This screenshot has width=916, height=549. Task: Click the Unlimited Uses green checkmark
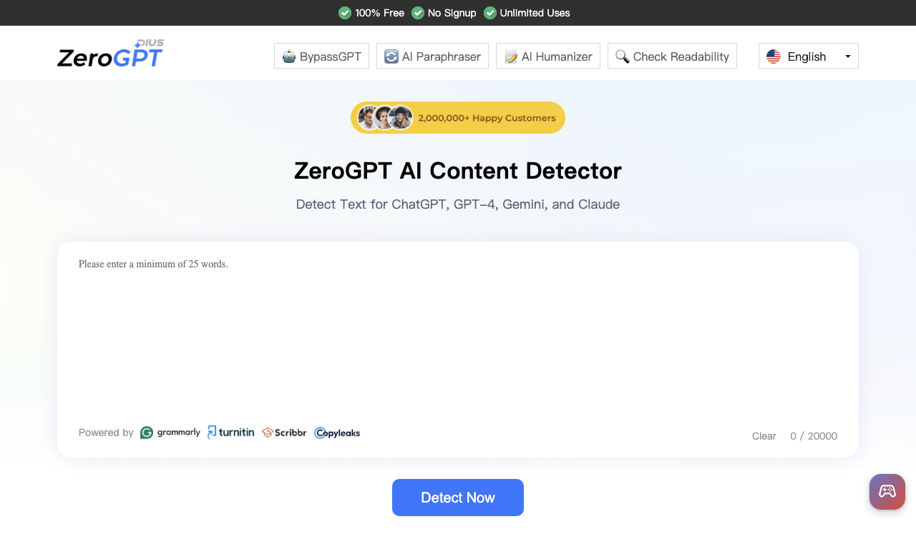(x=490, y=13)
